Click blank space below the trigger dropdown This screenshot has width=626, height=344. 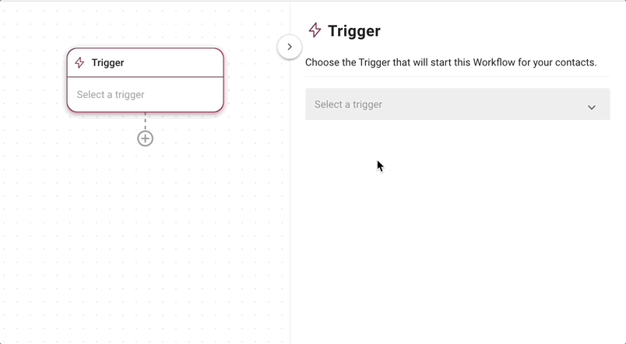pyautogui.click(x=458, y=231)
